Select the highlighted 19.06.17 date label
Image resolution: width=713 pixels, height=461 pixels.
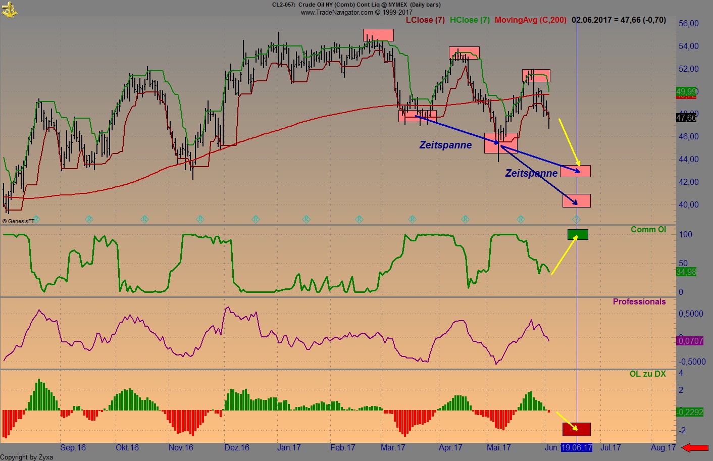(x=577, y=447)
